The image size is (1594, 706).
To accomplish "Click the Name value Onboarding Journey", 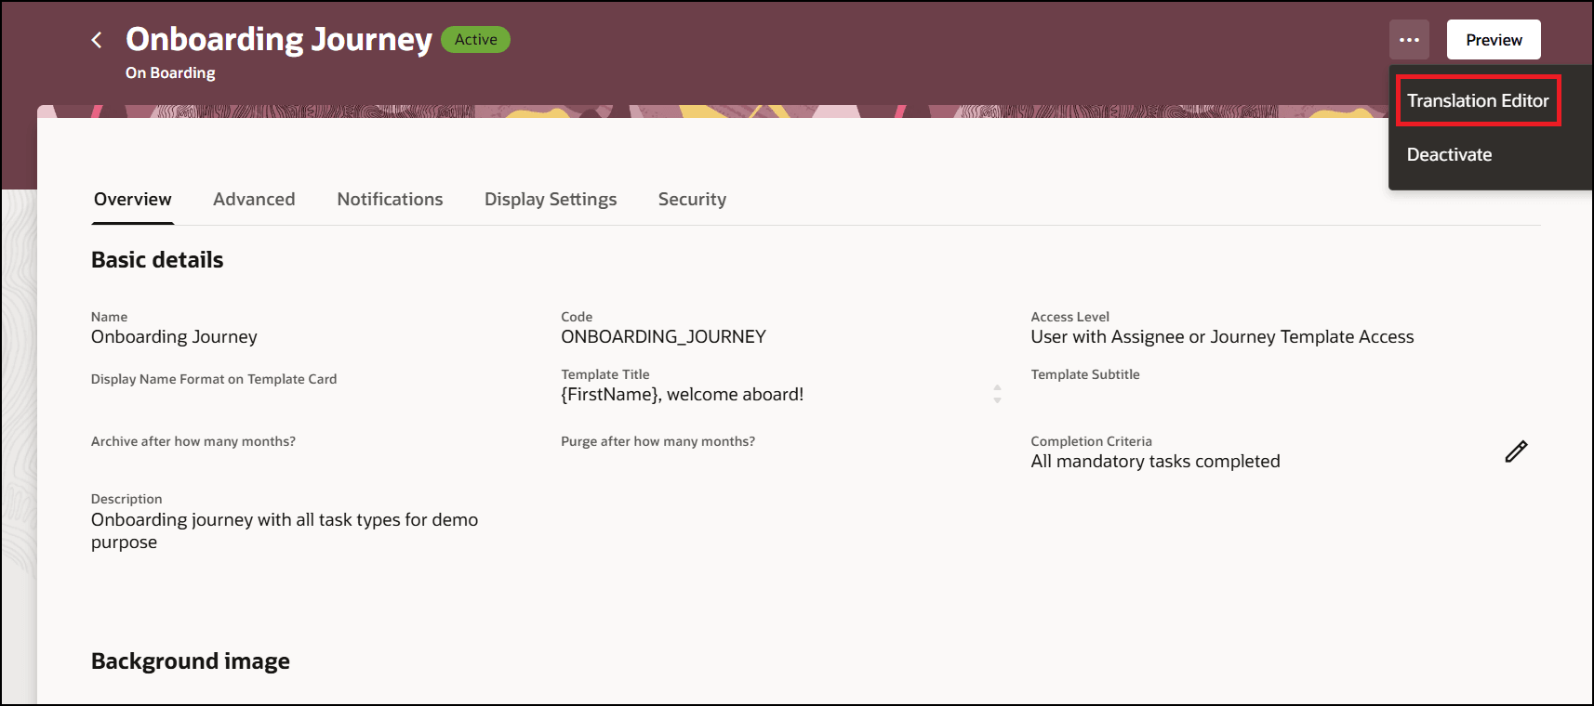I will click(x=174, y=336).
